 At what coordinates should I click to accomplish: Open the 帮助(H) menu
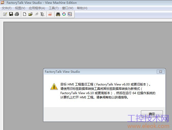pos(82,8)
